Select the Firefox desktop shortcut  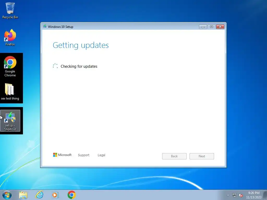10,37
